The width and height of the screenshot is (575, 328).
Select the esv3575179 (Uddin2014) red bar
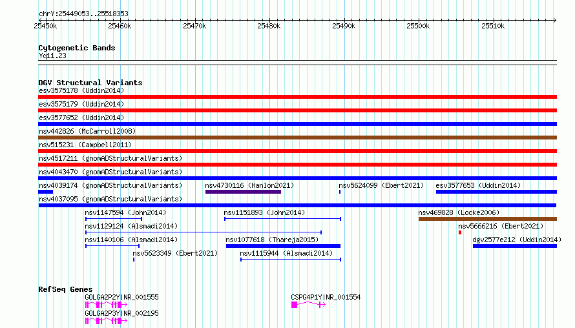click(x=297, y=110)
